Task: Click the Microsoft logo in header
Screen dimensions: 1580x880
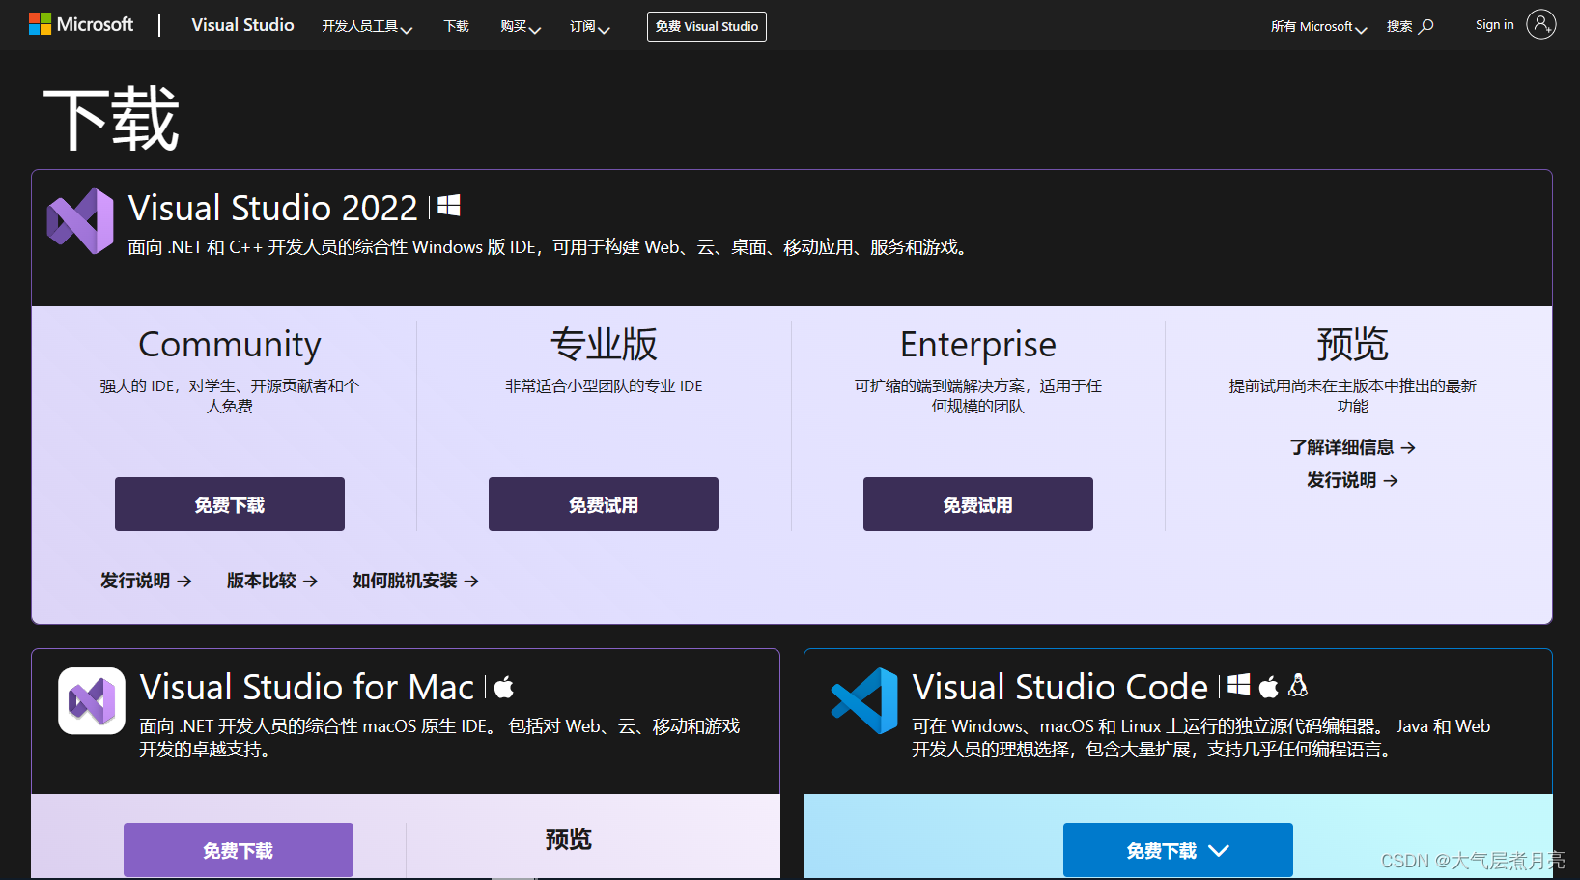Action: tap(81, 24)
